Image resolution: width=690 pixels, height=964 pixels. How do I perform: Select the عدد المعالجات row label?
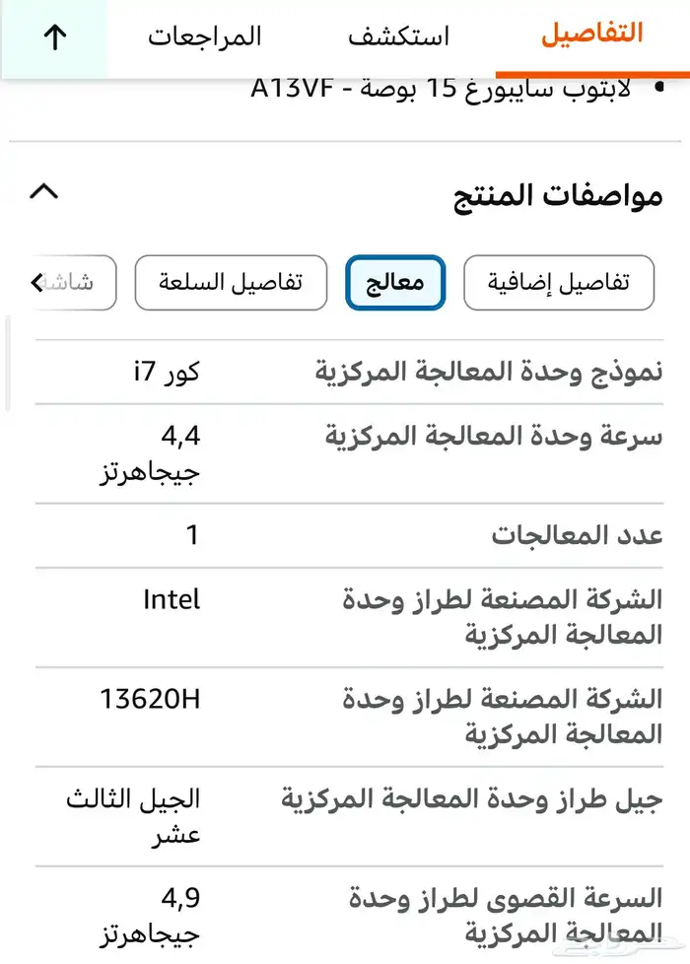coord(577,535)
